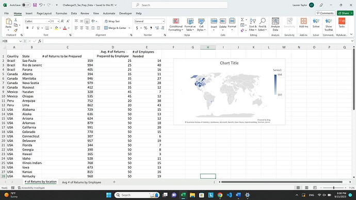Image resolution: width=356 pixels, height=200 pixels.
Task: Click into the formula bar input
Action: (197, 41)
